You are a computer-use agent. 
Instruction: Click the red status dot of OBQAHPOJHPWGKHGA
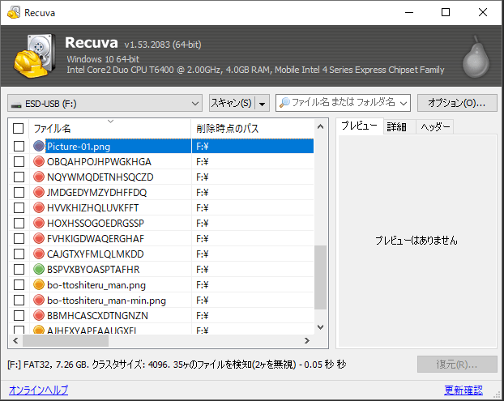(x=39, y=161)
